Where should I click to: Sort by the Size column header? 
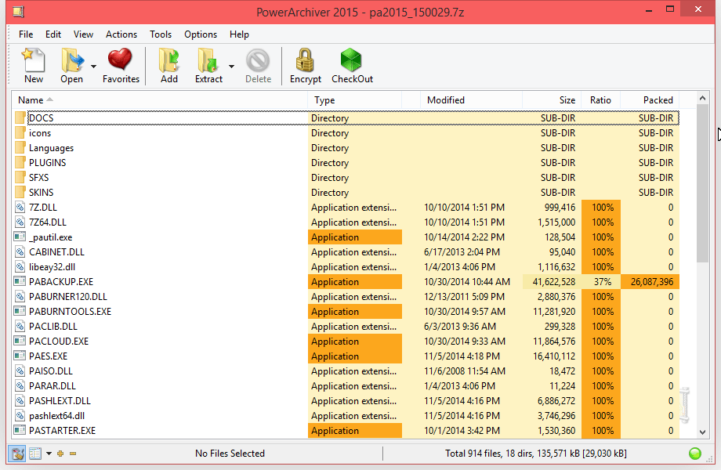tap(551, 100)
